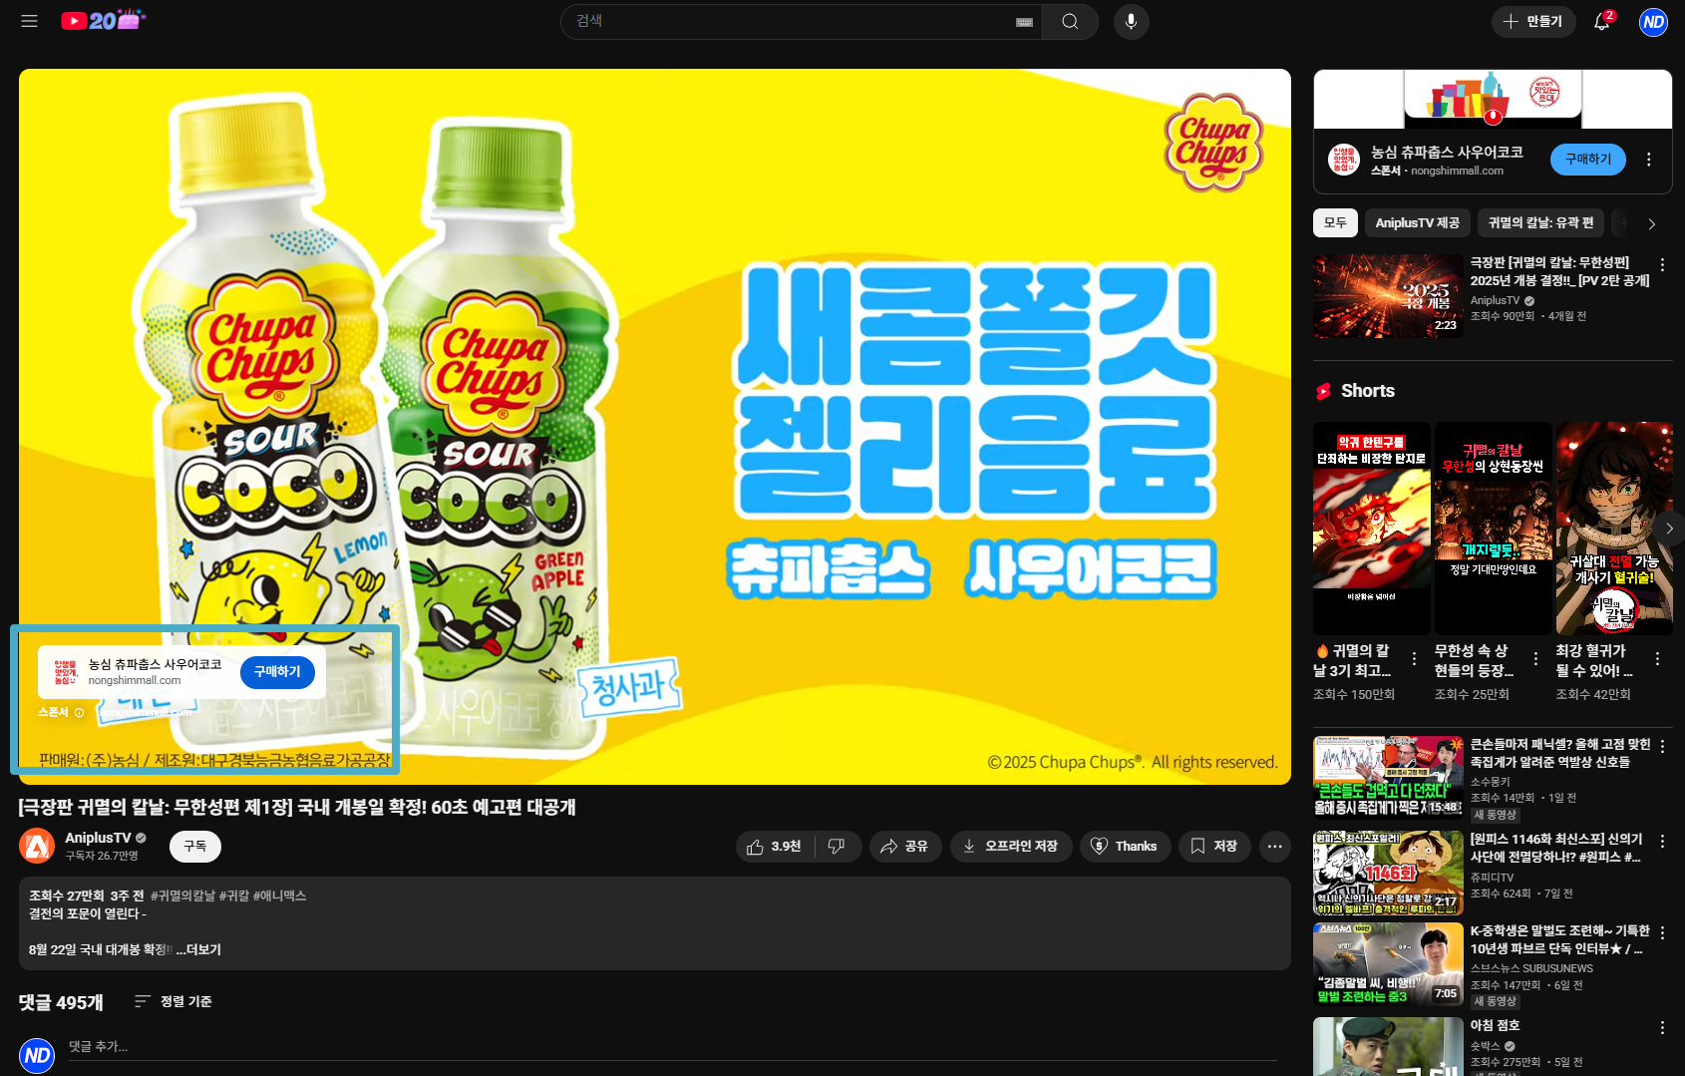Dislike the video with the thumbs-down button
The height and width of the screenshot is (1076, 1685).
pyautogui.click(x=838, y=847)
